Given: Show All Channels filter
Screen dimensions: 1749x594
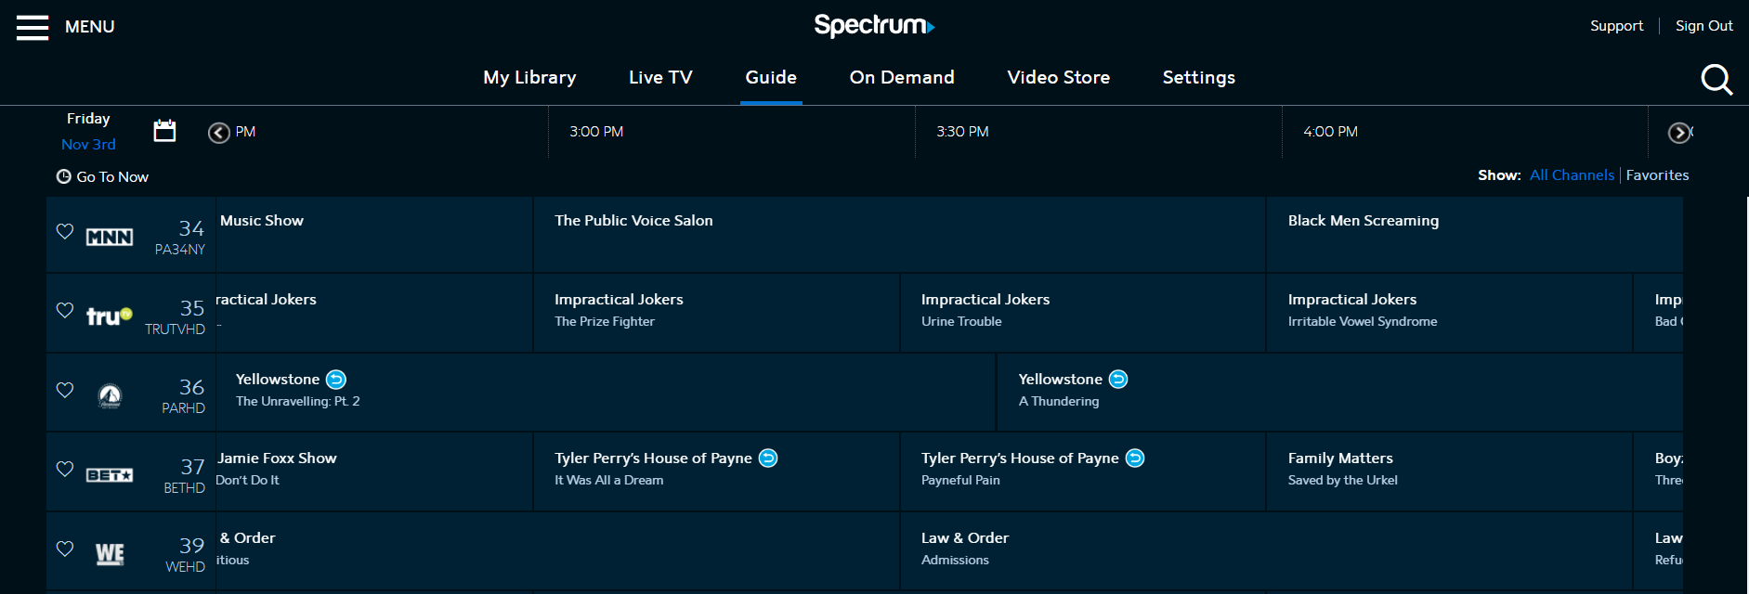Looking at the screenshot, I should click(1572, 175).
